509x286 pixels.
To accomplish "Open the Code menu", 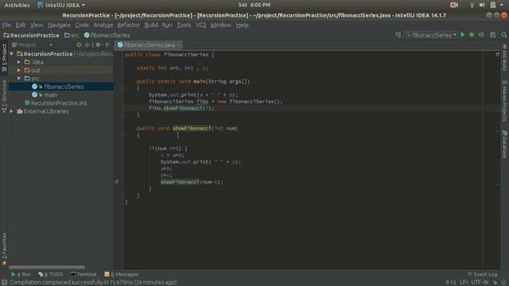I will click(x=82, y=25).
